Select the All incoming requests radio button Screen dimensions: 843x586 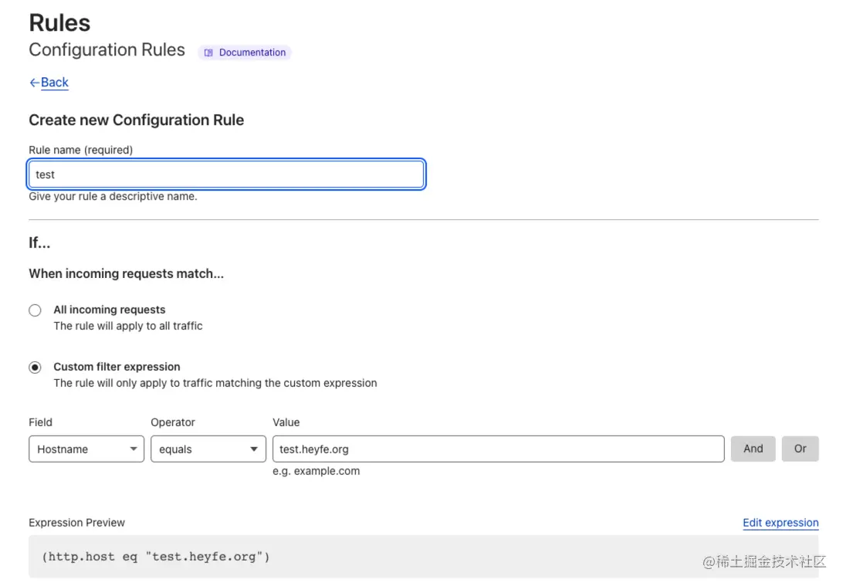35,310
